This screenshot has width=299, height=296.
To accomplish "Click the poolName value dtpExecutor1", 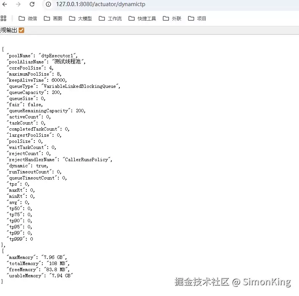I will click(x=57, y=56).
